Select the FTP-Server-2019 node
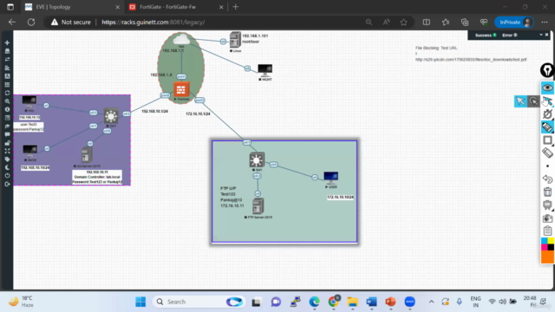This screenshot has width=555, height=312. tap(258, 206)
